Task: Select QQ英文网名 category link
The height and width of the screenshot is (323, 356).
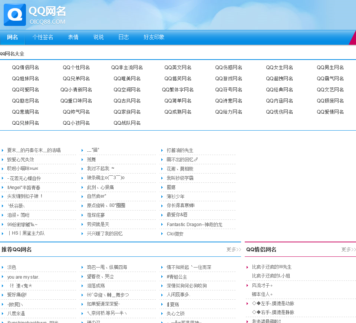Action: (178, 67)
